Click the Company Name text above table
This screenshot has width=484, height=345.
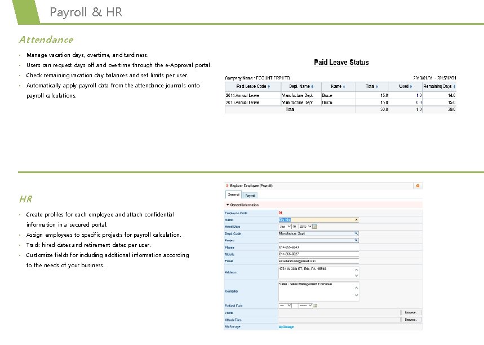click(257, 78)
